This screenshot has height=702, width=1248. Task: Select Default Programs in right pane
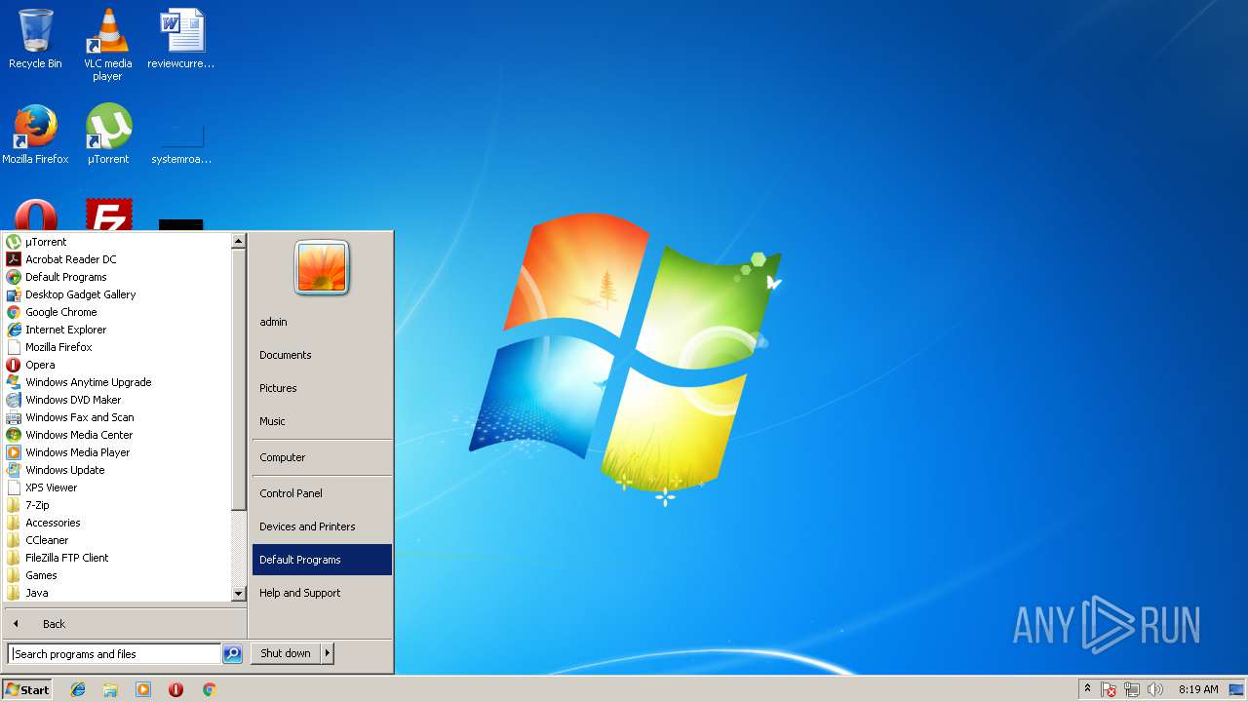[x=322, y=560]
